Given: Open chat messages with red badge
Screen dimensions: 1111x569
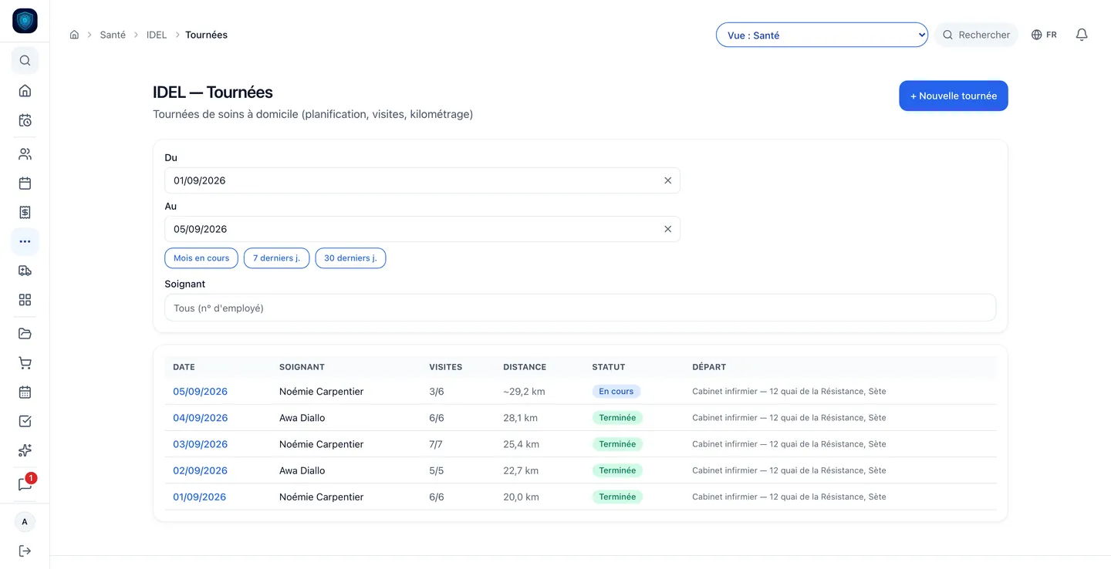Looking at the screenshot, I should (x=25, y=484).
